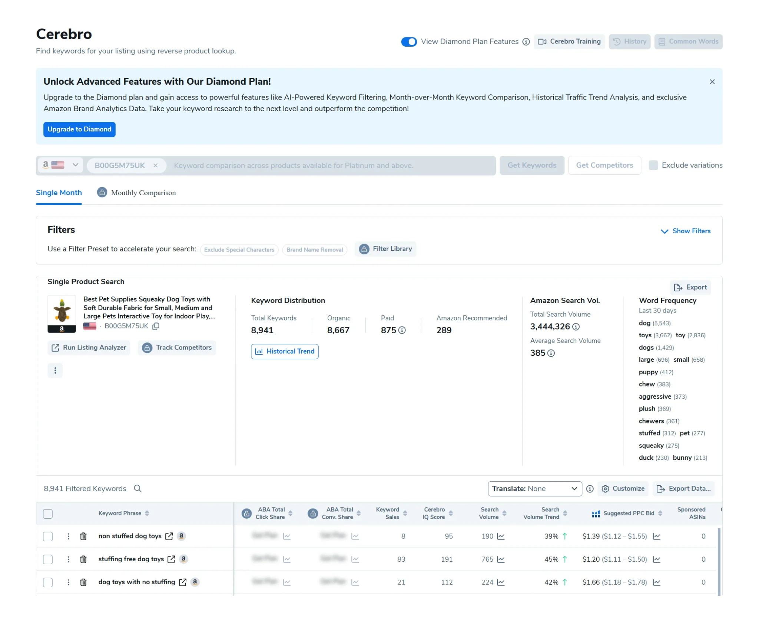Sort by Suggested PPC Bid column
Viewport: 759px width, 622px height.
660,514
